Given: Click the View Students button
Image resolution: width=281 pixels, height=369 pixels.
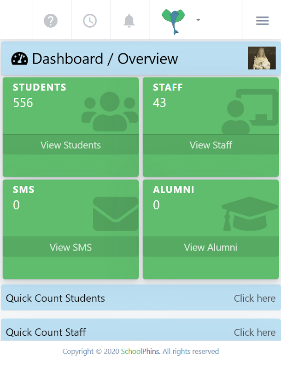Looking at the screenshot, I should [70, 145].
